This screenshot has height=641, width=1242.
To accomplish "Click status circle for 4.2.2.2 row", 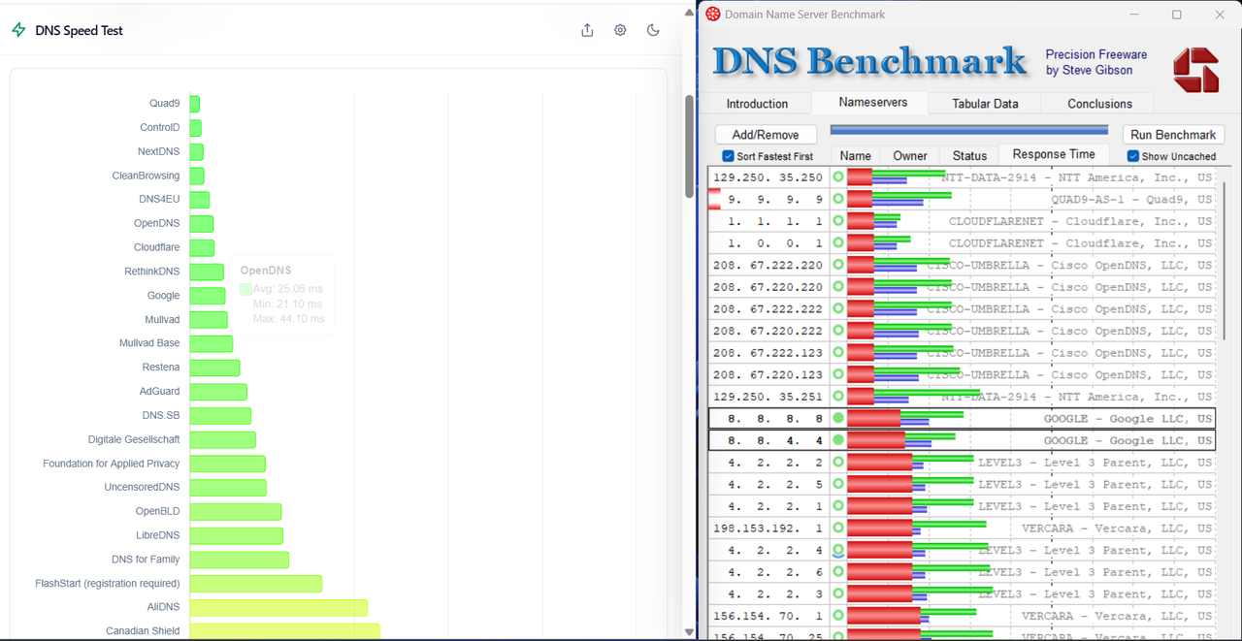I will click(838, 463).
